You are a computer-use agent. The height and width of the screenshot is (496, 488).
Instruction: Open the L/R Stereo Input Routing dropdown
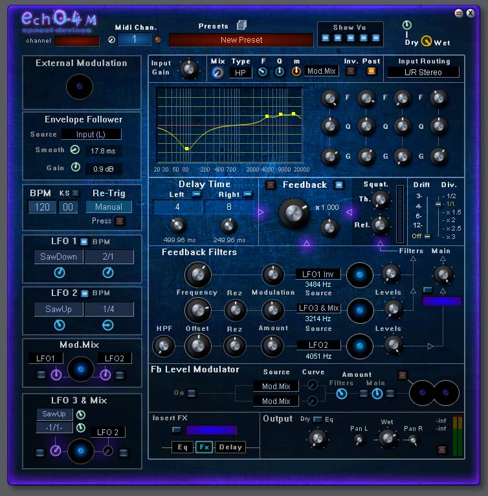tap(423, 72)
